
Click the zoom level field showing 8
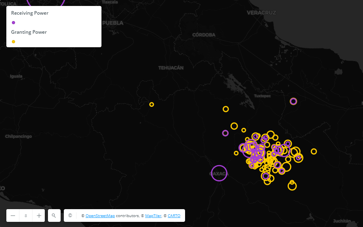click(26, 215)
